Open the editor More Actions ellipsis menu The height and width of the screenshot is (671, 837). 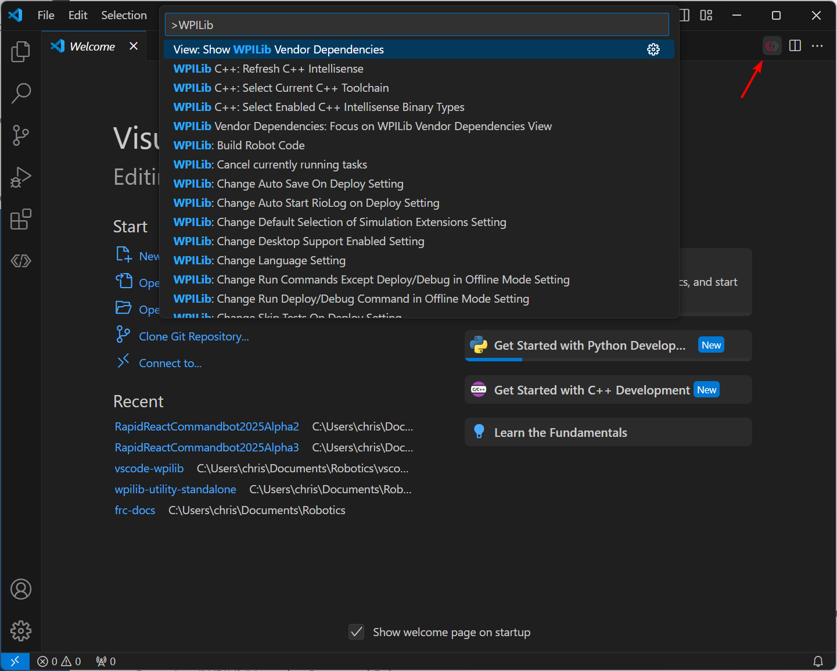coord(817,46)
